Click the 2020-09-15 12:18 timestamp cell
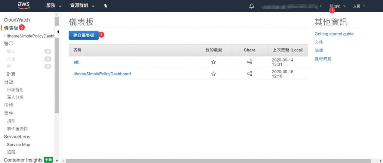The width and height of the screenshot is (383, 163). click(283, 74)
